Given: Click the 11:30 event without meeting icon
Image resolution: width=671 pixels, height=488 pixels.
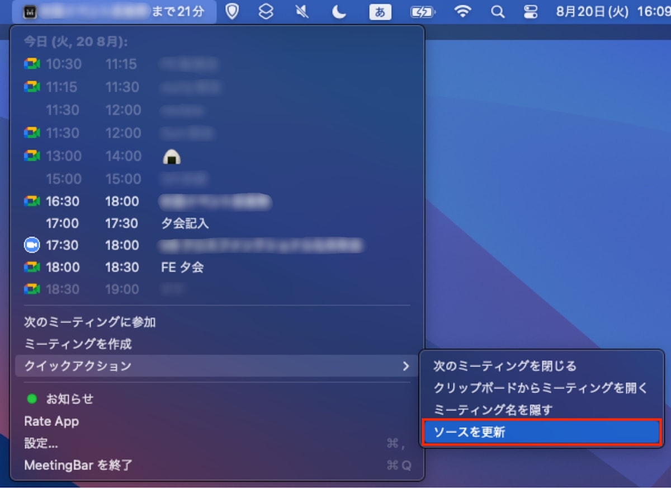Looking at the screenshot, I should (217, 110).
